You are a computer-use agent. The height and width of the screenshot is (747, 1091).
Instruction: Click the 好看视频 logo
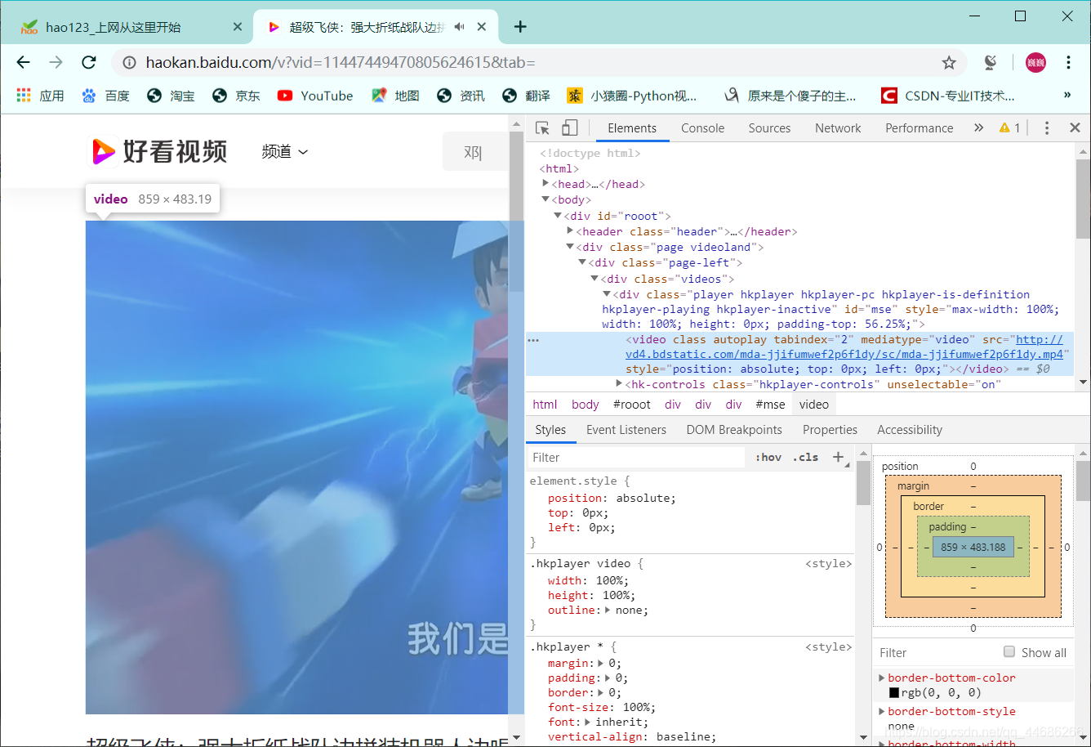tap(159, 152)
